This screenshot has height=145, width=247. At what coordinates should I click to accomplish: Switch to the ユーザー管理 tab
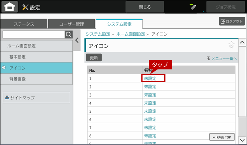pos(72,24)
